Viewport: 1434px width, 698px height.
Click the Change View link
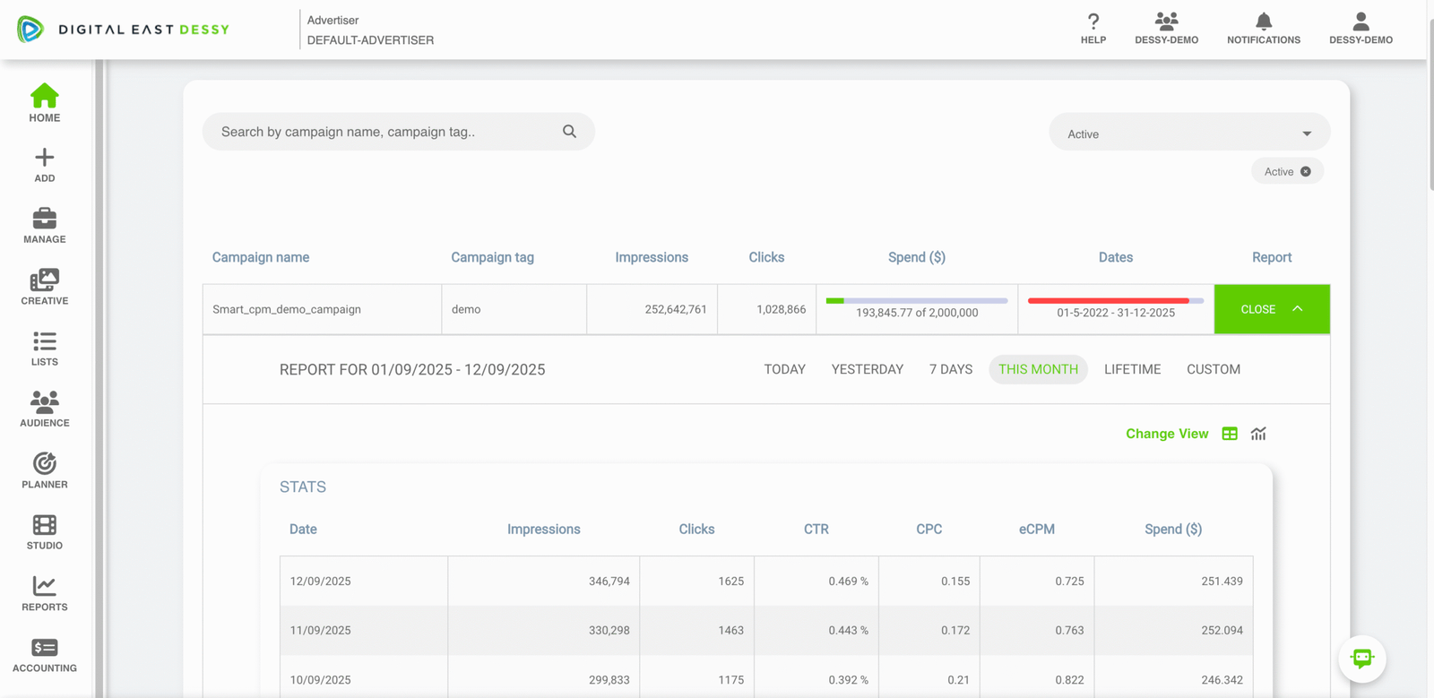click(1166, 434)
